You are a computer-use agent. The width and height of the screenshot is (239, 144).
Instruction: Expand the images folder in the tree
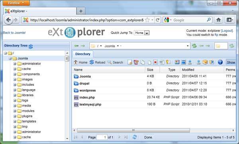15,79
